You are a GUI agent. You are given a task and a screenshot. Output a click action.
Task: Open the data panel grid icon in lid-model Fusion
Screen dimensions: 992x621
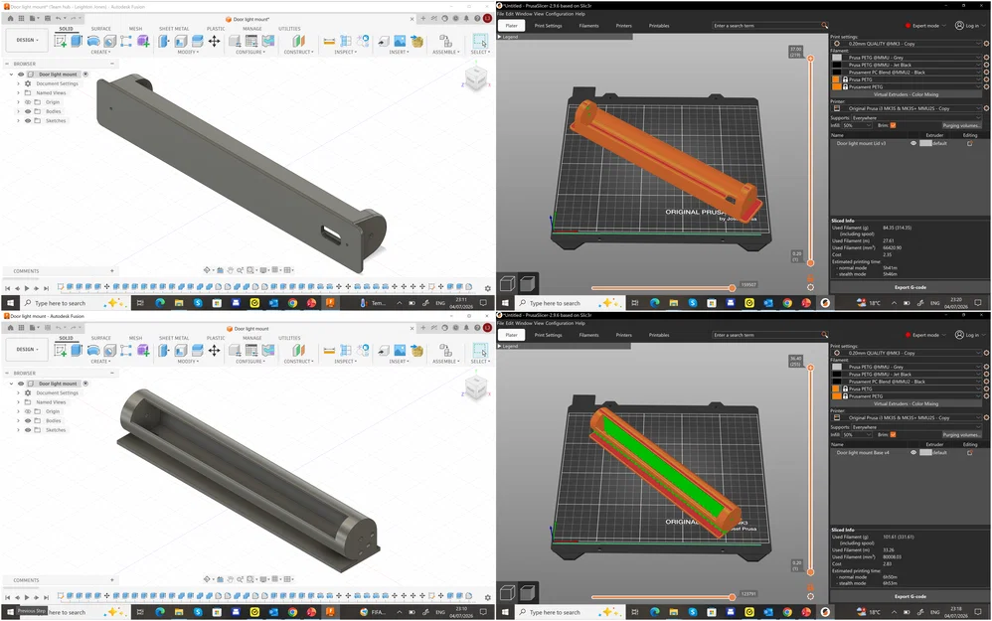21,18
